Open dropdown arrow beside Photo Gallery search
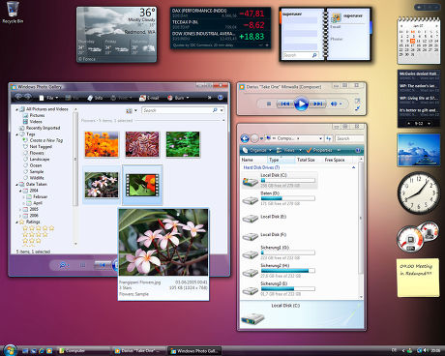445x356 pixels. tap(222, 110)
